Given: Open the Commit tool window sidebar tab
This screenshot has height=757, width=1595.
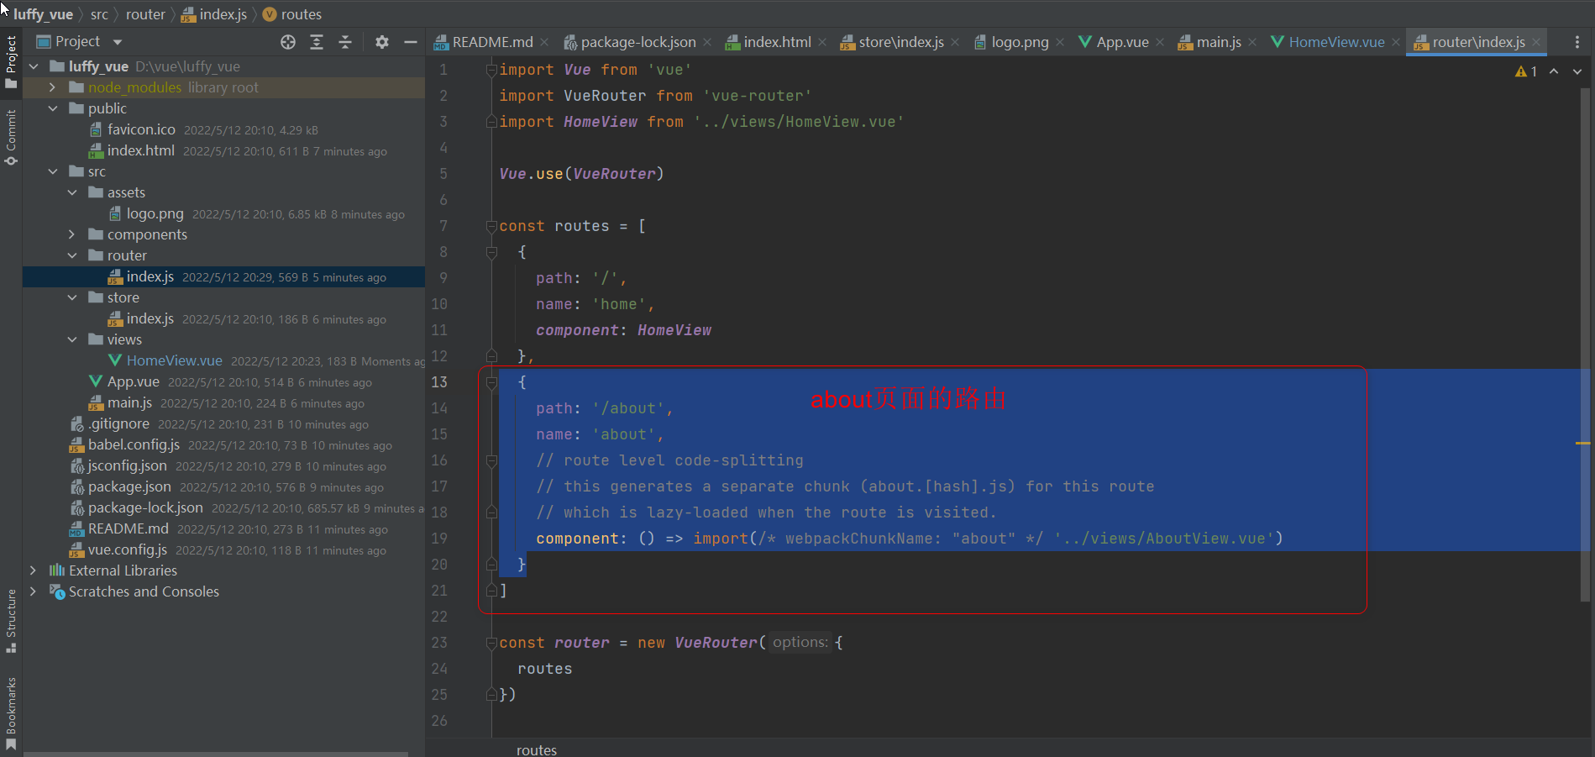Looking at the screenshot, I should coord(11,137).
